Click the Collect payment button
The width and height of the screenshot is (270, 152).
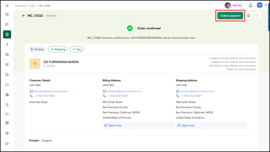(x=230, y=16)
